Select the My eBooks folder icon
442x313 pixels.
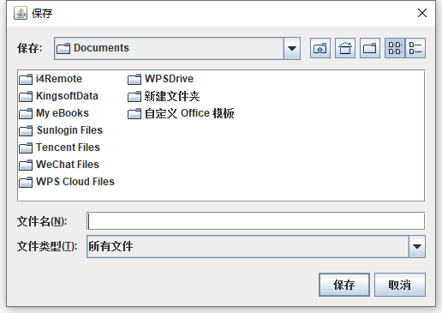pyautogui.click(x=26, y=113)
